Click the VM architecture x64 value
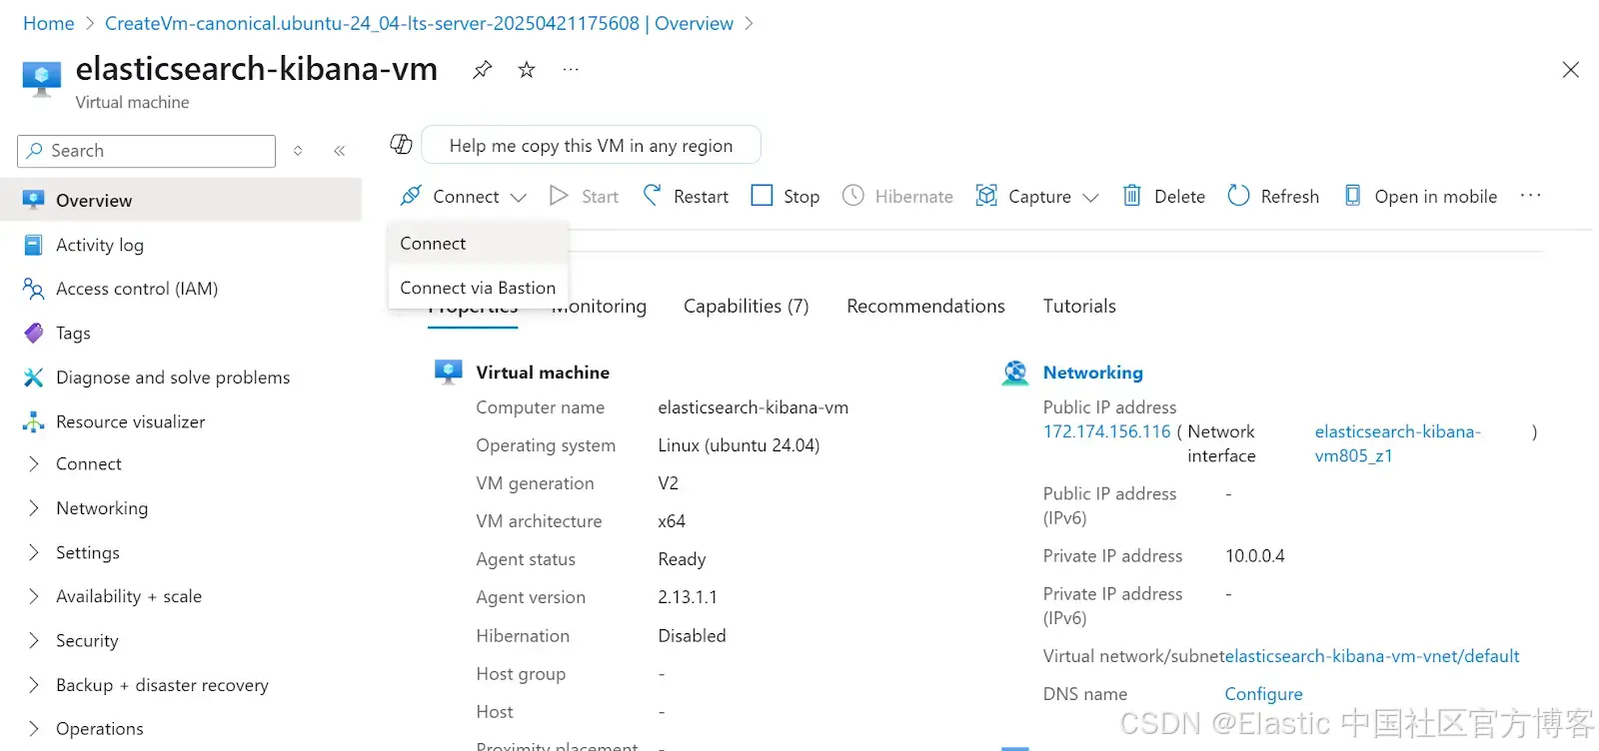 672,521
